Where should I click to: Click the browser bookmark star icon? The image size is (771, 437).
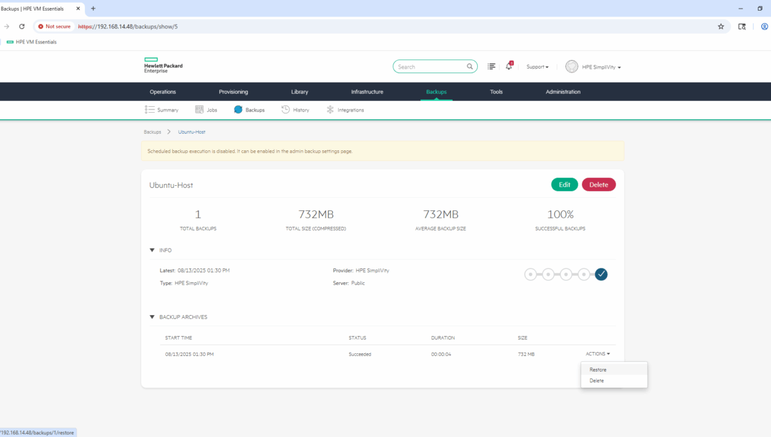(x=721, y=26)
